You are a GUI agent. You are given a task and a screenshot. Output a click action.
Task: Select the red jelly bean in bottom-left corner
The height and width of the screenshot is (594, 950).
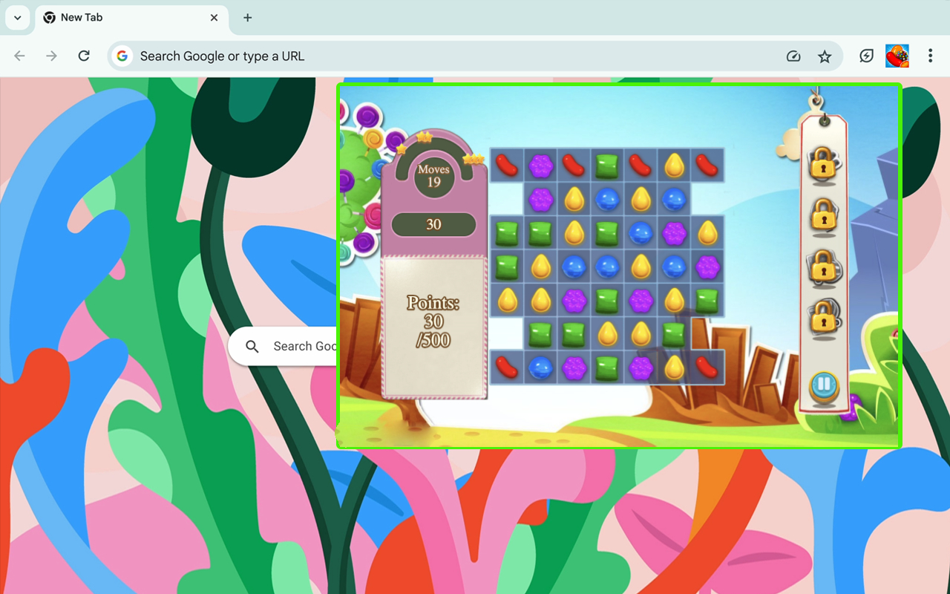click(507, 367)
